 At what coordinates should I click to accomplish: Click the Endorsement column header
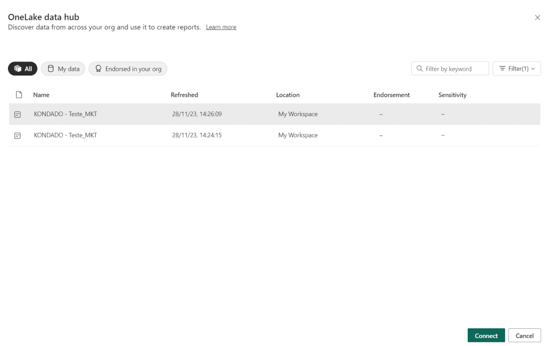pyautogui.click(x=391, y=95)
